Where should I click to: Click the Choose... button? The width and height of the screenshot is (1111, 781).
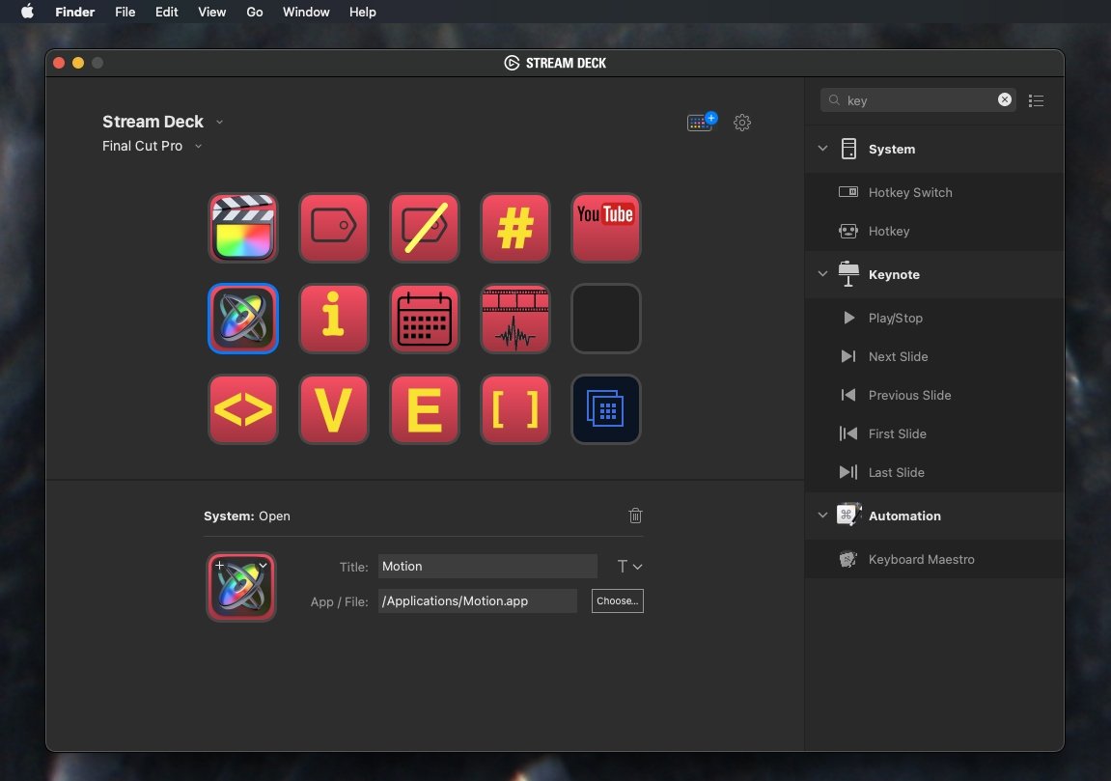(617, 601)
